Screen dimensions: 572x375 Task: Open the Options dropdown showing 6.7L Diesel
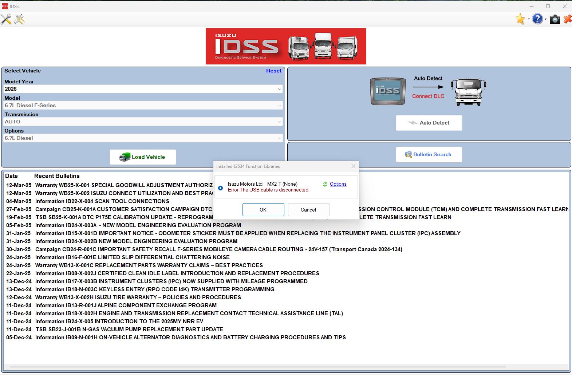pyautogui.click(x=143, y=138)
